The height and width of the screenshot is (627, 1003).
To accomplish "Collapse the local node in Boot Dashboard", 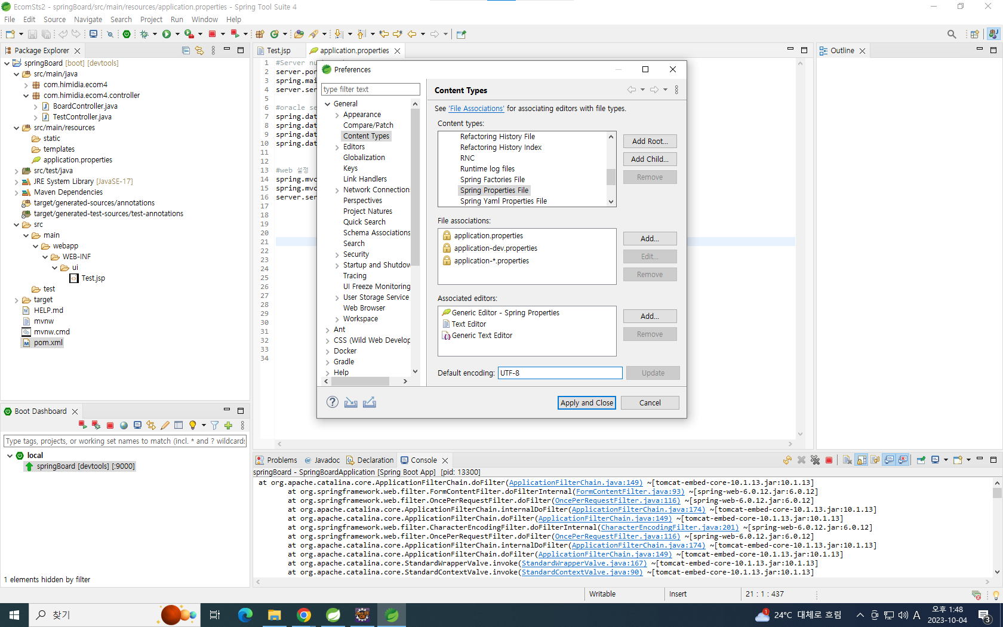I will coord(10,456).
